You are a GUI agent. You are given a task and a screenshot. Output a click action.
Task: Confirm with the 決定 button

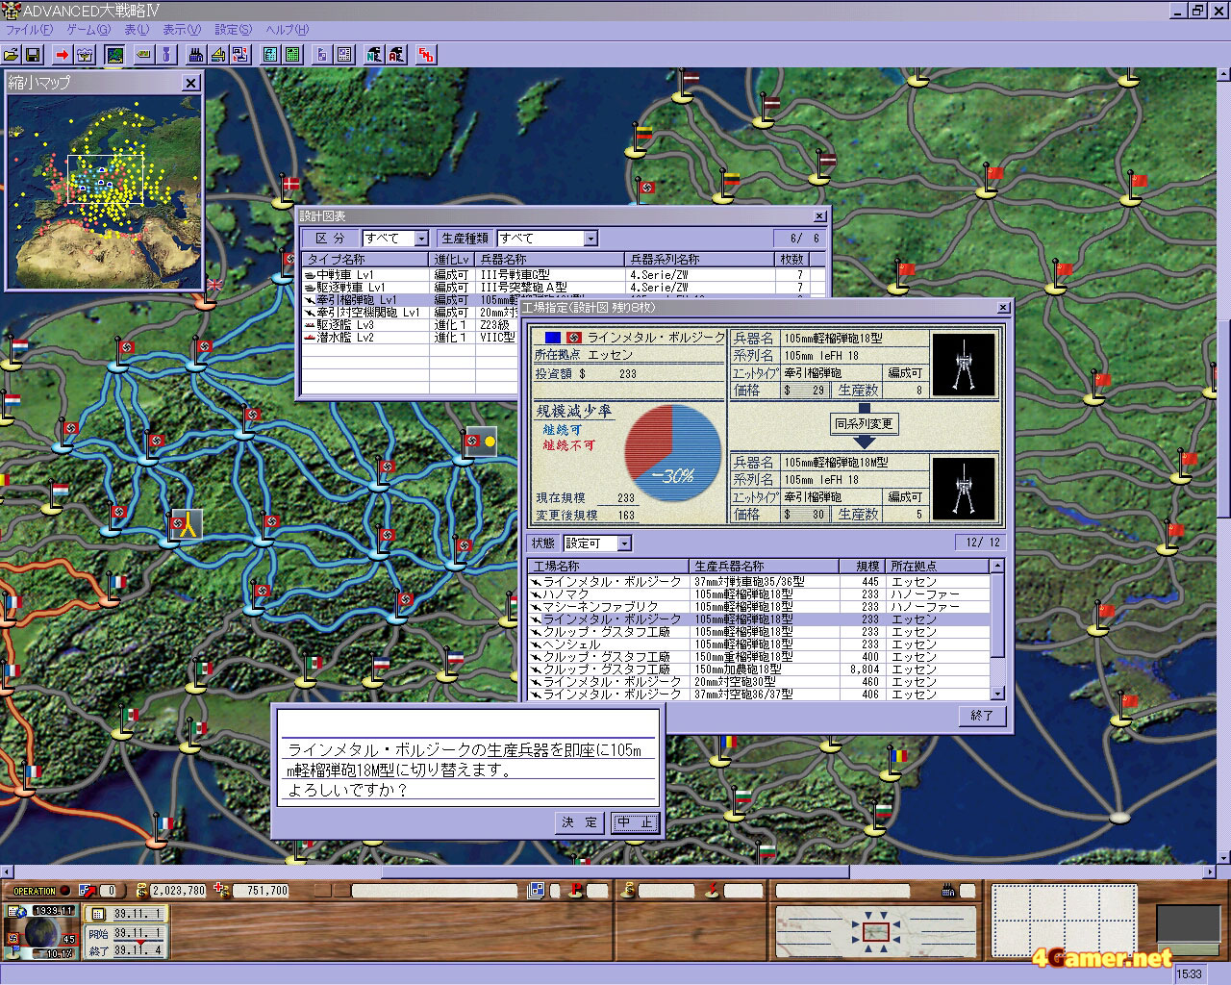point(580,822)
